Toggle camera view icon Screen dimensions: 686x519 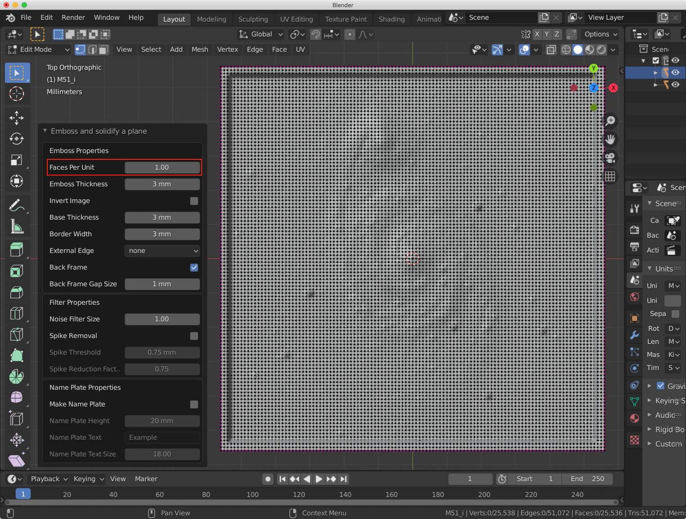(610, 158)
